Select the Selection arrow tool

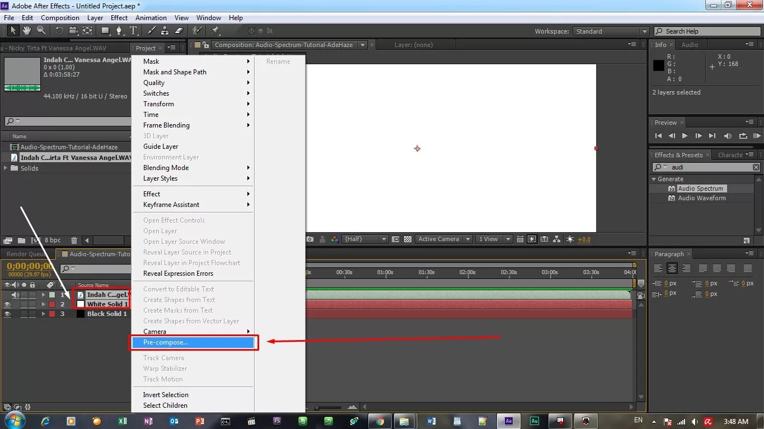pyautogui.click(x=13, y=30)
